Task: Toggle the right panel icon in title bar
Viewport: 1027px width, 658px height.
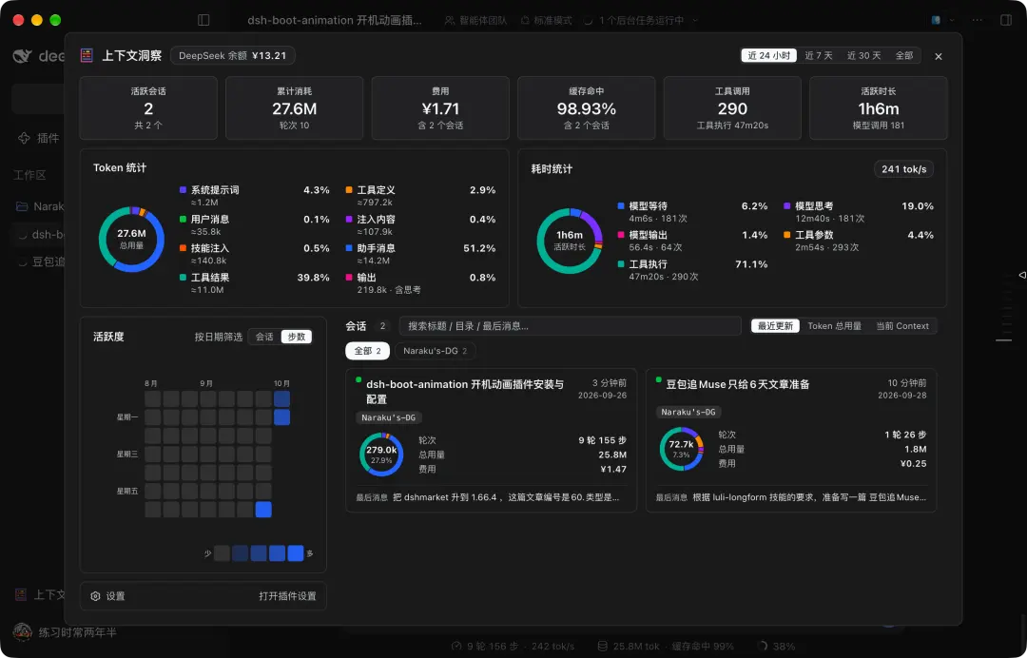Action: [1006, 20]
